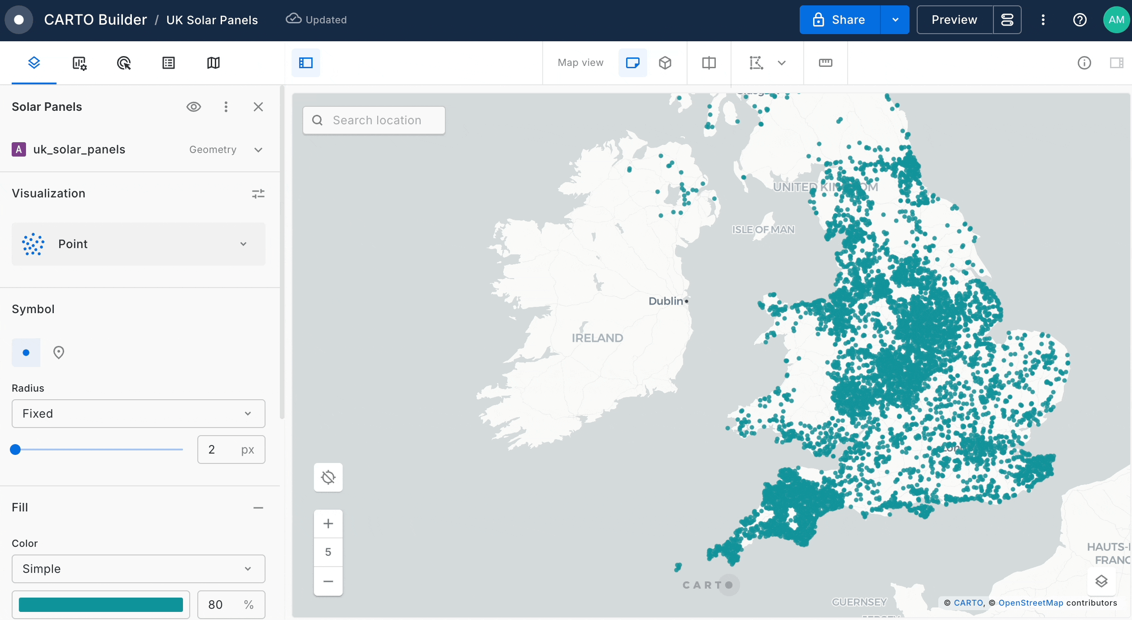This screenshot has width=1132, height=620.
Task: Open the OpenStreetMap attribution link
Action: (x=1031, y=603)
